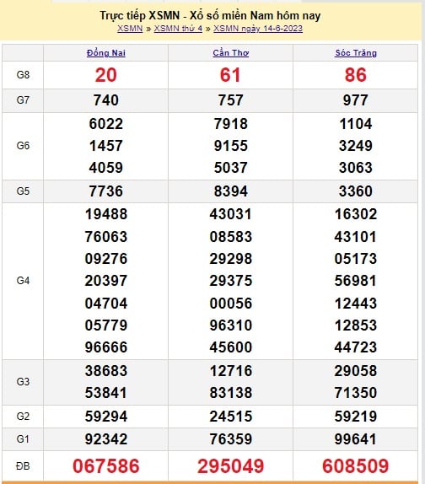Click the page heading Trực tiếp XSMN
Screen dimensions: 425x484
[139, 15]
